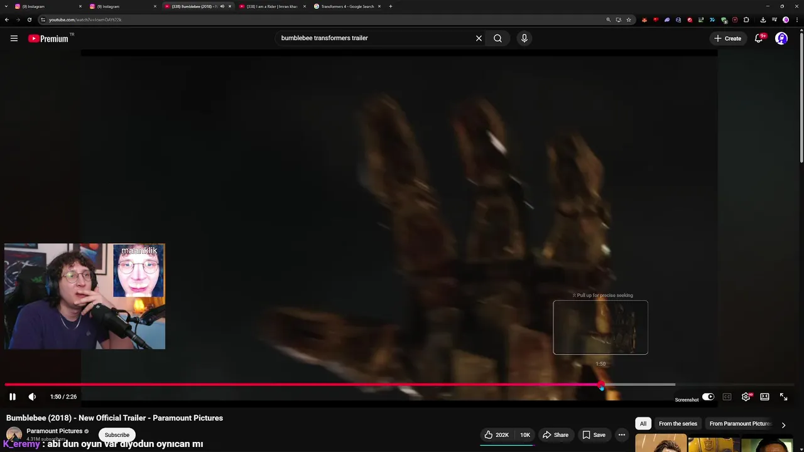Click the magnifier search button
Screen dimensions: 804x452
(x=497, y=38)
